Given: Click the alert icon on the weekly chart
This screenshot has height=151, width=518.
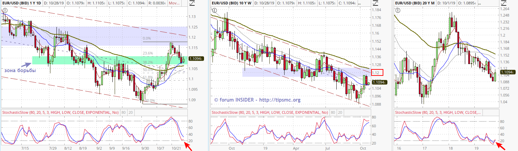Looking at the screenshot, I should tap(213, 10).
